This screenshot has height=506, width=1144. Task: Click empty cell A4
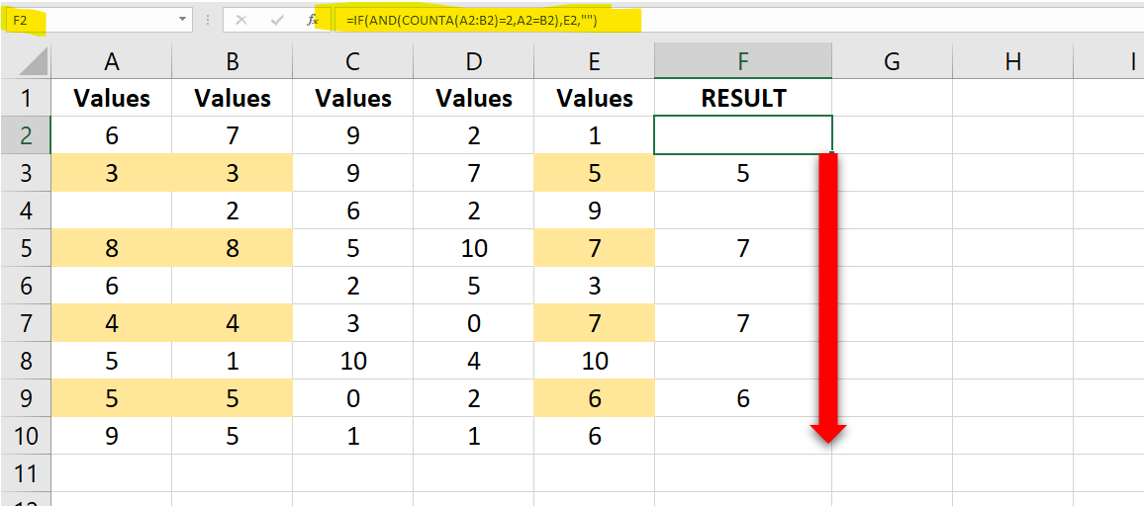[112, 211]
